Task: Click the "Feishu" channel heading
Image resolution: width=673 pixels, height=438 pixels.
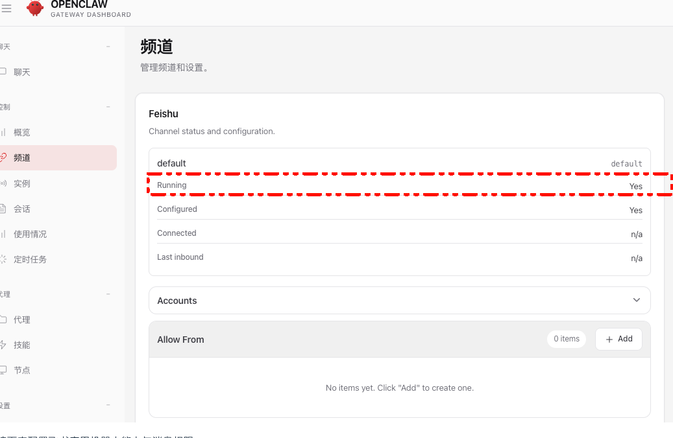Action: click(164, 113)
